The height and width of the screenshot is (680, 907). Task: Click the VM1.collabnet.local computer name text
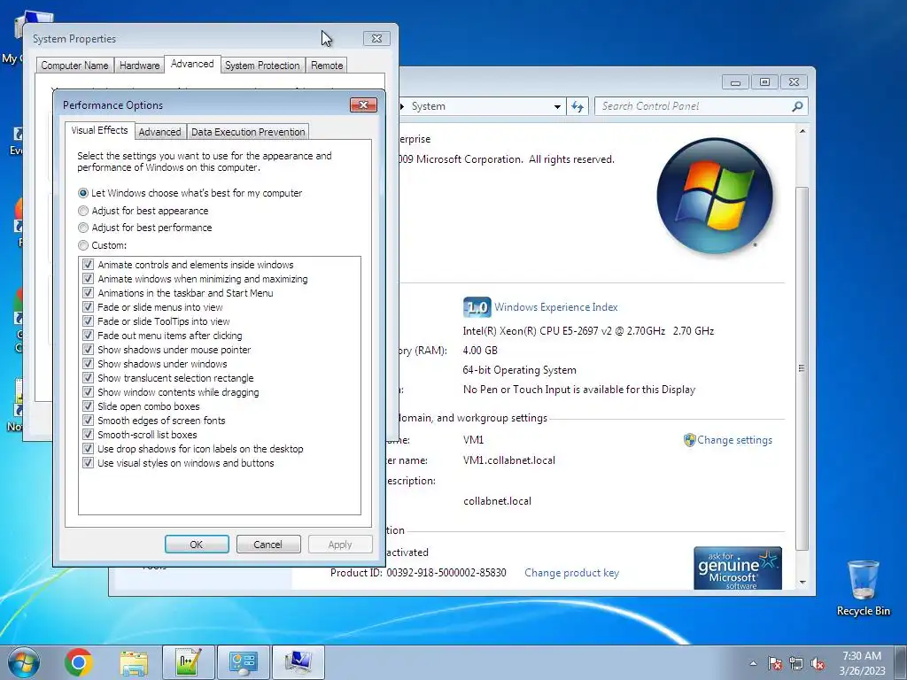(509, 460)
